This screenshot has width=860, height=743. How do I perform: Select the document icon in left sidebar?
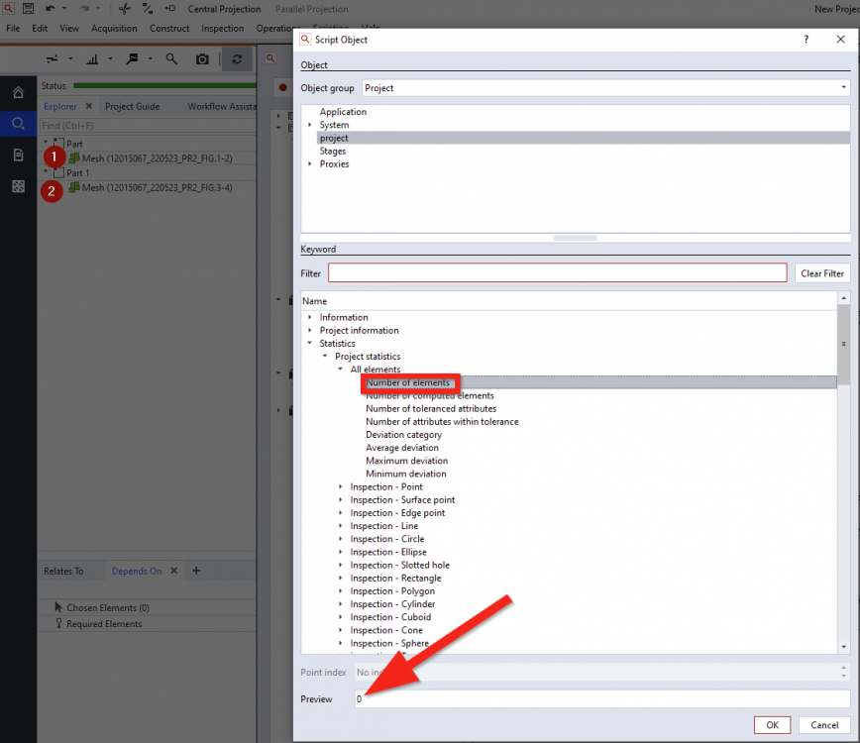point(18,156)
